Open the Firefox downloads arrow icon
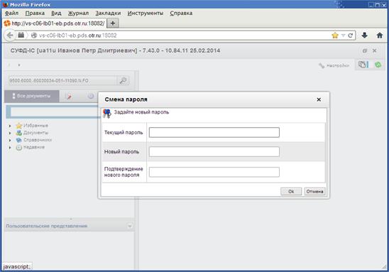389x272 pixels. [x=364, y=36]
